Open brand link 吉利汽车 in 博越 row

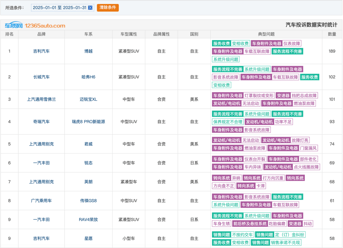pos(41,51)
